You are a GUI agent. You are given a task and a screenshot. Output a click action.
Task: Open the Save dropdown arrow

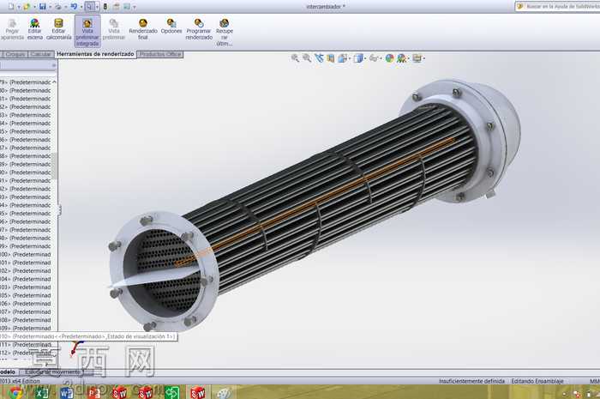pyautogui.click(x=50, y=7)
